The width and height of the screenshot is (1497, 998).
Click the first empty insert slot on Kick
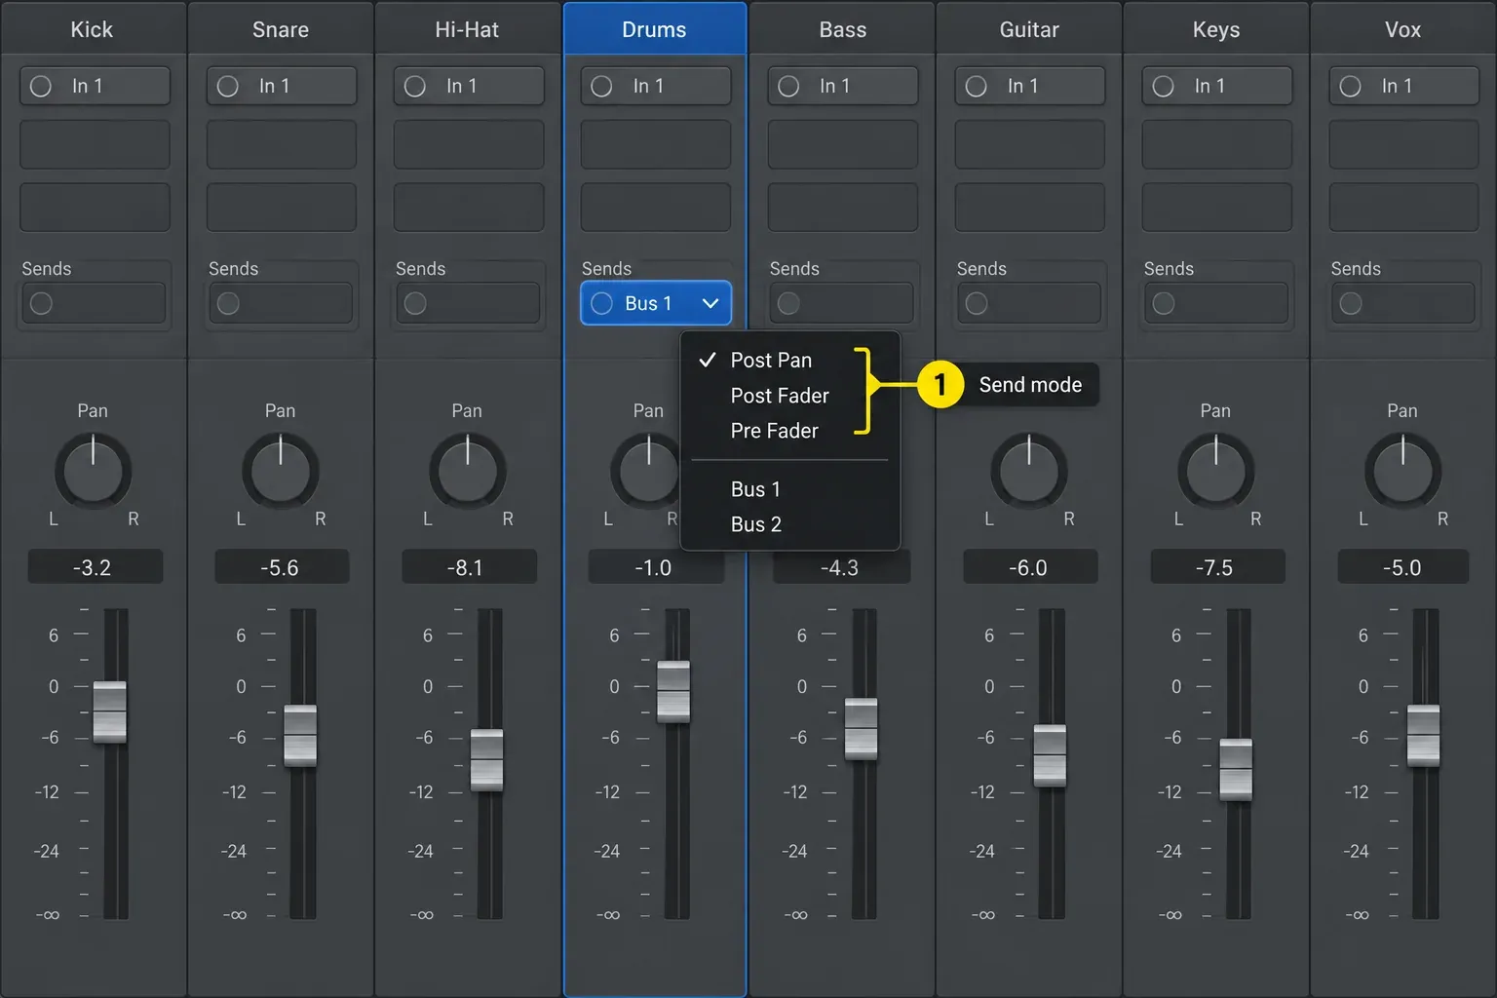point(95,144)
